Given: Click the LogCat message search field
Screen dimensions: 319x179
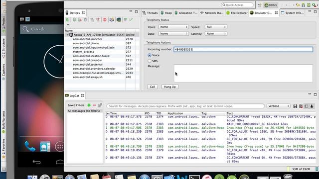Looking at the screenshot, I should [185, 106].
